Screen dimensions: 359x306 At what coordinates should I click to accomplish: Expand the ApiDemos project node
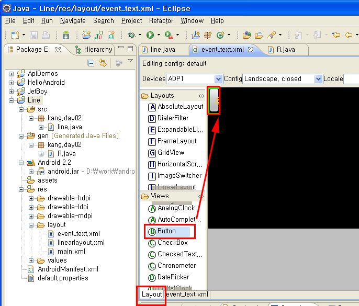(x=11, y=74)
